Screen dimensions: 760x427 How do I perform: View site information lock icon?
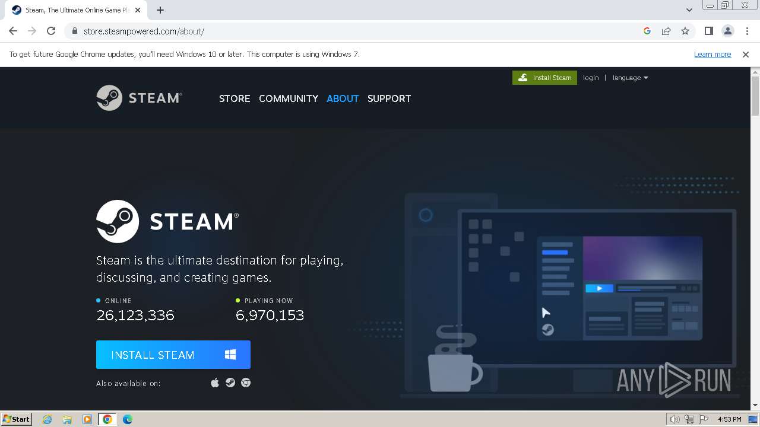tap(74, 31)
